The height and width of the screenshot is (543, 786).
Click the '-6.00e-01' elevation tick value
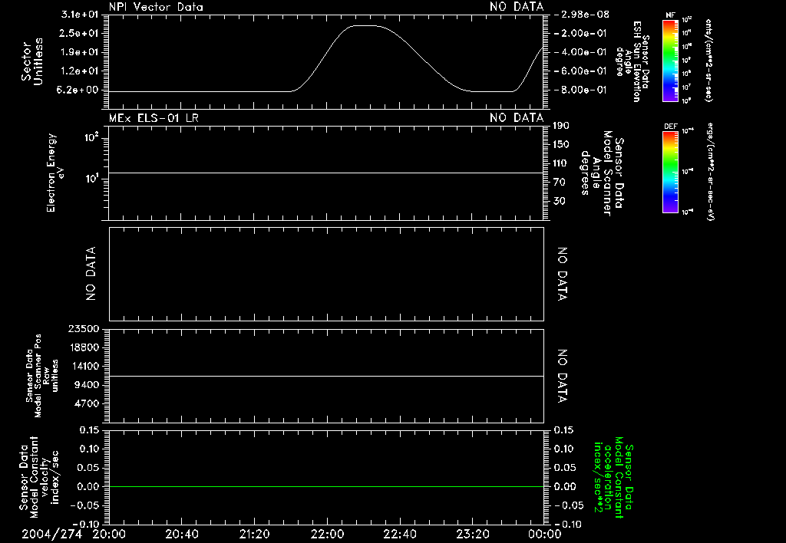[x=580, y=71]
